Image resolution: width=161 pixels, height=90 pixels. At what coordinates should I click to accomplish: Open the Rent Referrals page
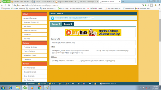pyautogui.click(x=35, y=76)
